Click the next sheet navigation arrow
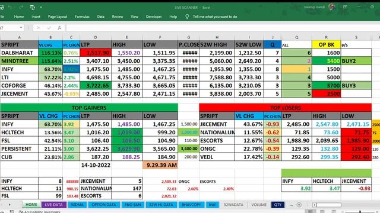The width and height of the screenshot is (380, 213). point(9,205)
